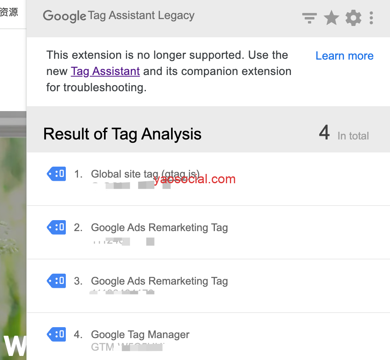The width and height of the screenshot is (390, 360).
Task: Switch to the 资源 tab
Action: (x=9, y=12)
